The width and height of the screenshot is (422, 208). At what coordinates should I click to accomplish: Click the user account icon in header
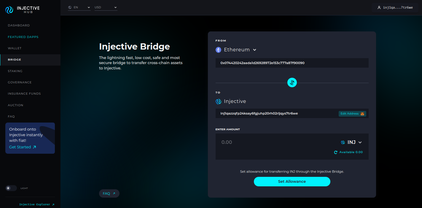pyautogui.click(x=379, y=8)
